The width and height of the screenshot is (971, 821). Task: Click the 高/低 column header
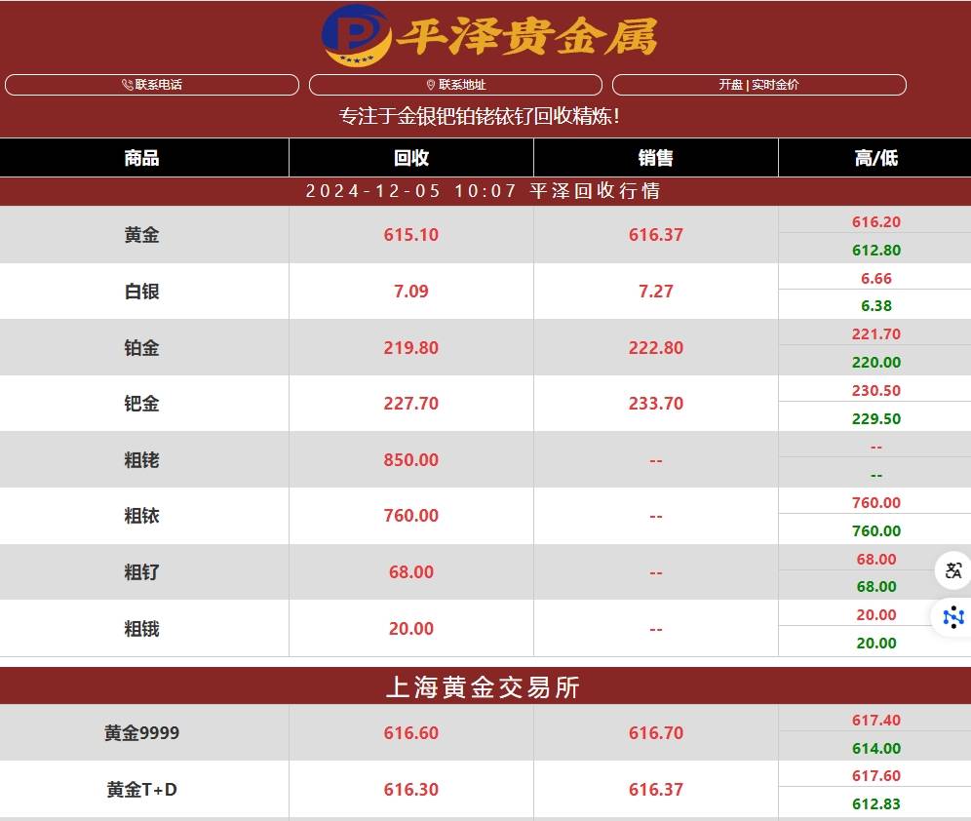875,158
